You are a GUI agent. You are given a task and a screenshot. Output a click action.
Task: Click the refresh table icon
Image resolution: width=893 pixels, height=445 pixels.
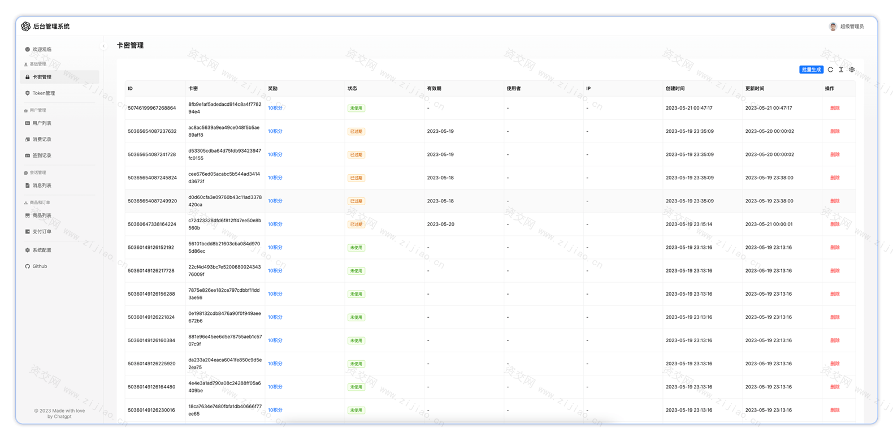point(830,70)
